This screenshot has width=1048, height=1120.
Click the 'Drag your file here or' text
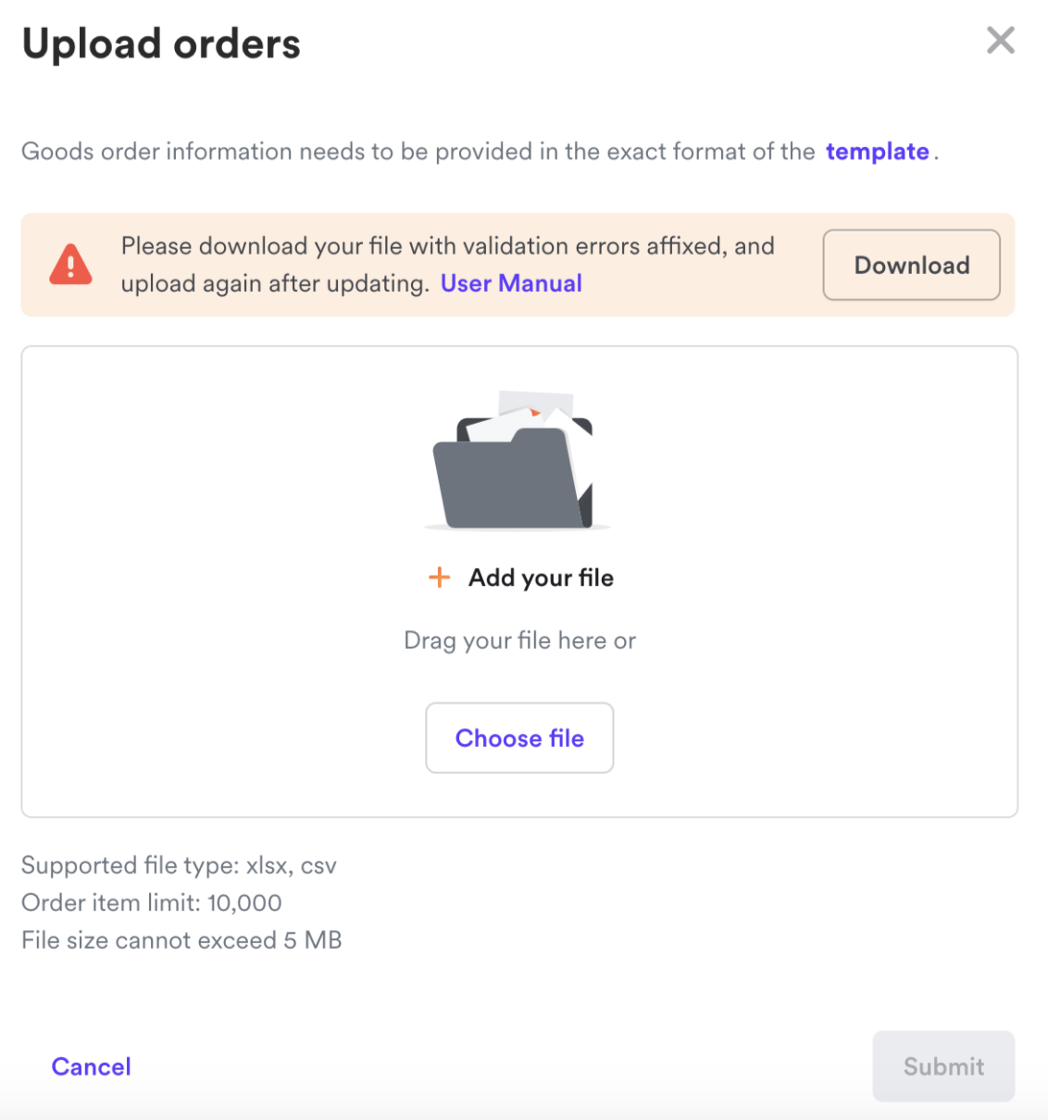click(519, 641)
